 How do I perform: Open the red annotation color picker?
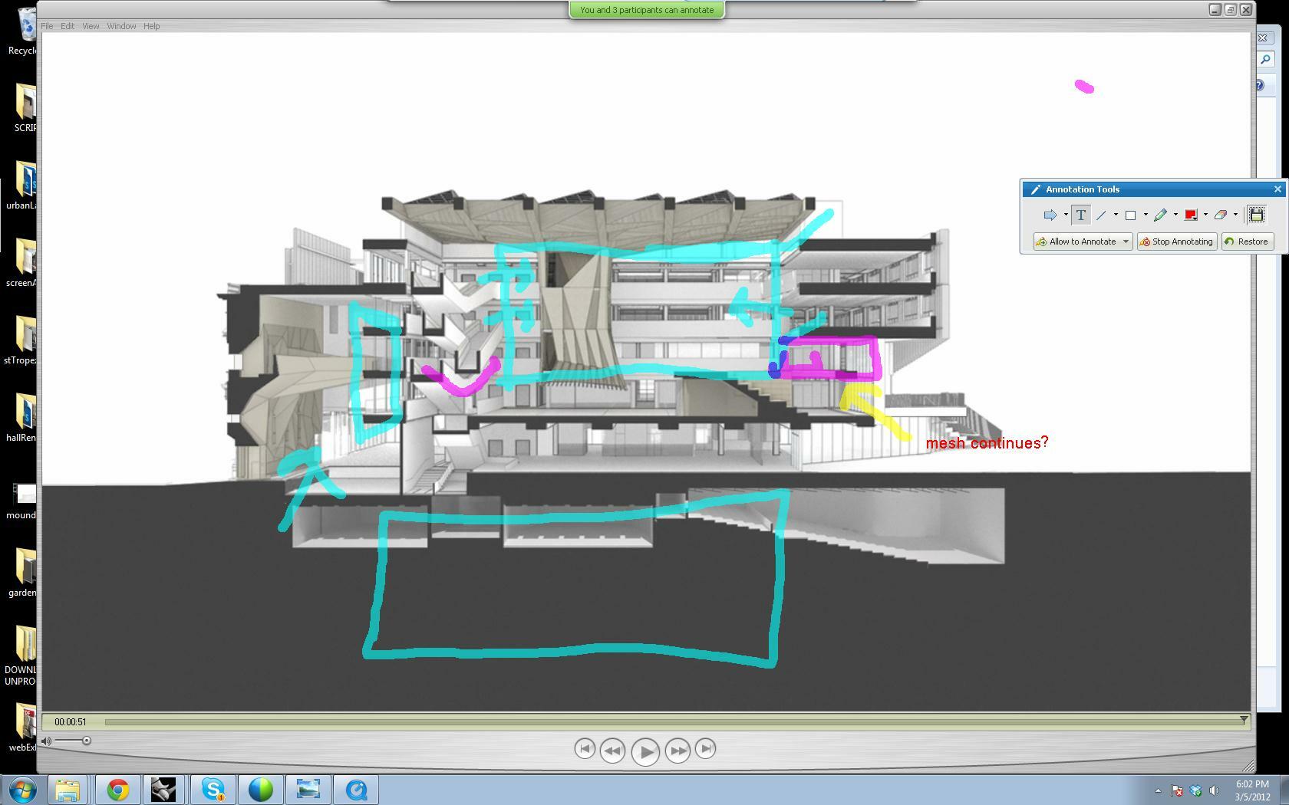1191,215
